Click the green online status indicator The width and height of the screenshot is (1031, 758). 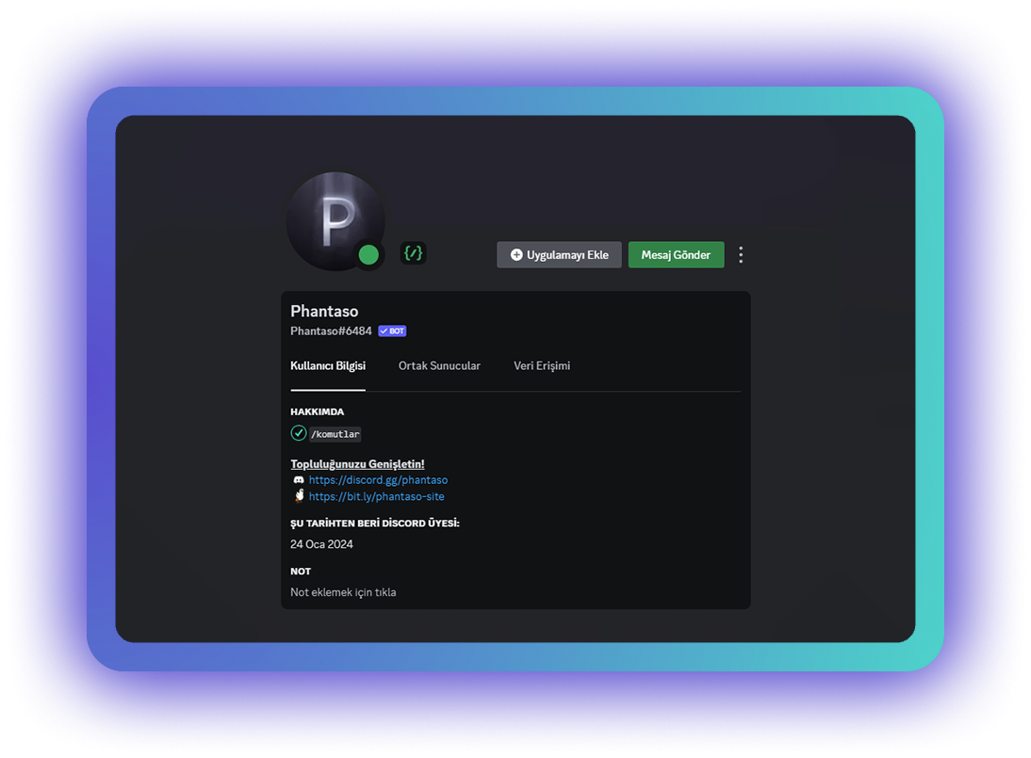click(x=368, y=254)
